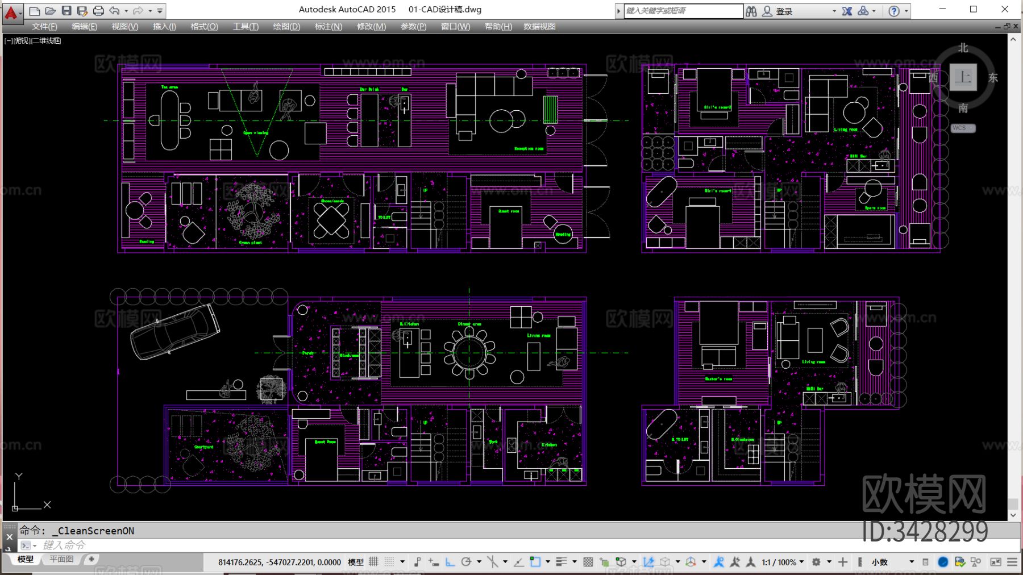Toggle infer constraints in status bar
Screen dimensions: 1023x575
(418, 562)
